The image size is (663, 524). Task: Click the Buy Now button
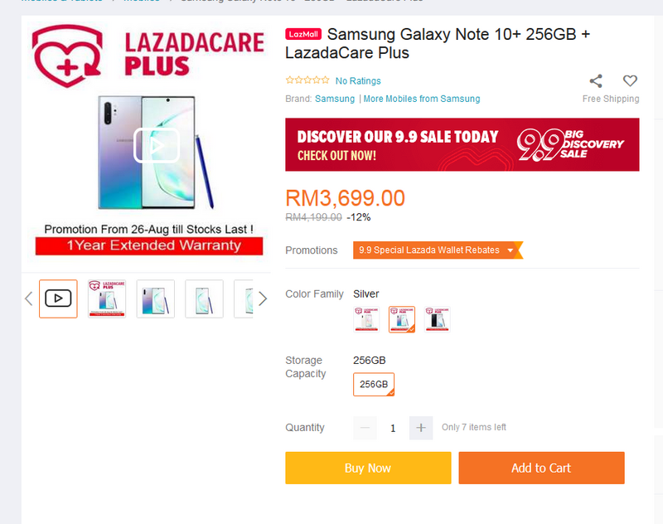coord(368,468)
